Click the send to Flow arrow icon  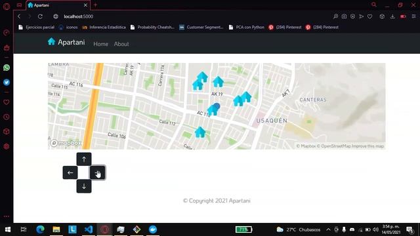click(x=362, y=16)
